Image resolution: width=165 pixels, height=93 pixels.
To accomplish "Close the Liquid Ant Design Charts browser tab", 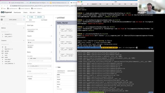I will tap(27, 3).
